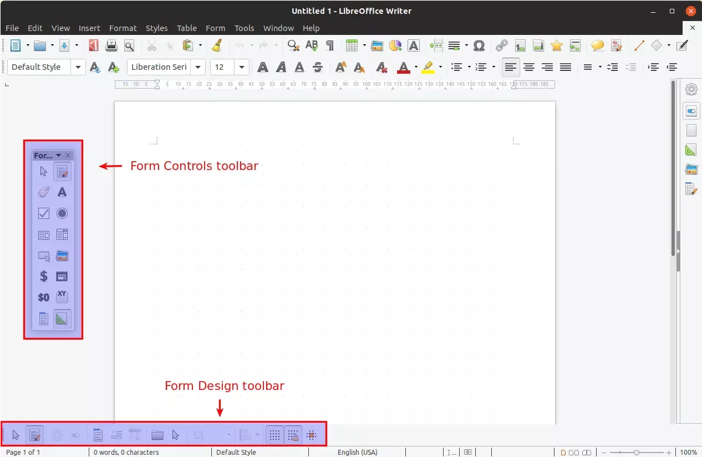Toggle Display Grid in Form Design toolbar
Image resolution: width=702 pixels, height=457 pixels.
click(274, 435)
